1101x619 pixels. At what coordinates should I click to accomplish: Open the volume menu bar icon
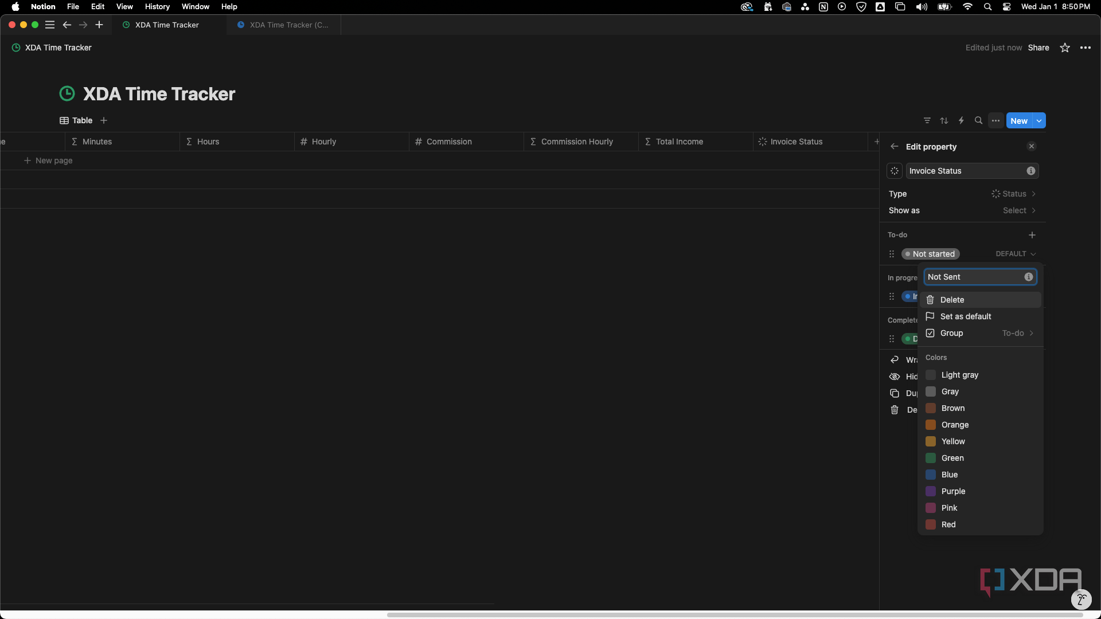(922, 7)
